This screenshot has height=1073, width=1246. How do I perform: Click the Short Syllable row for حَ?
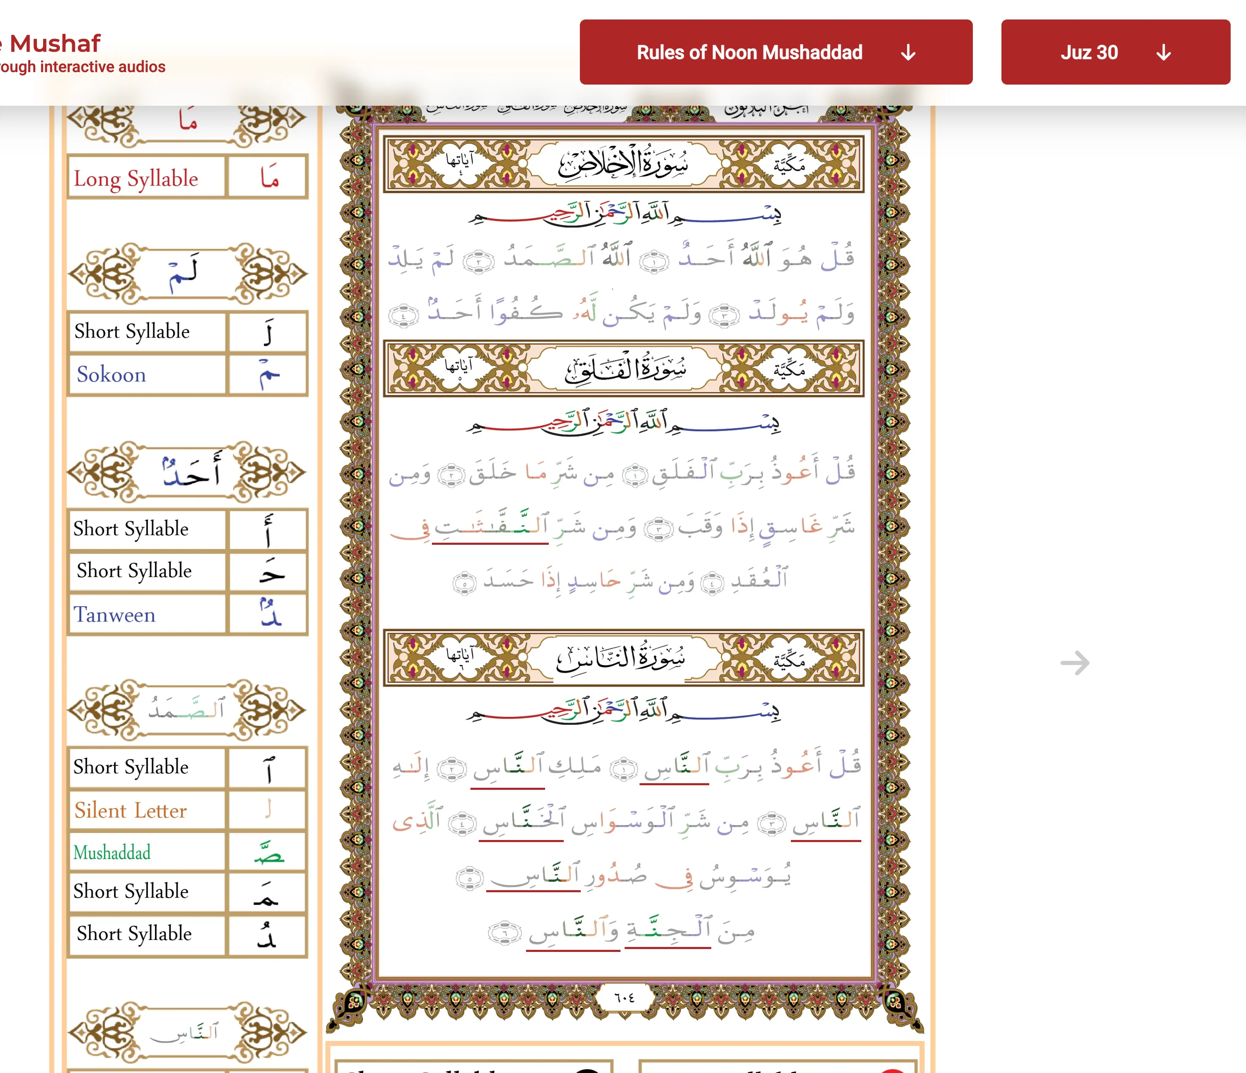(188, 571)
